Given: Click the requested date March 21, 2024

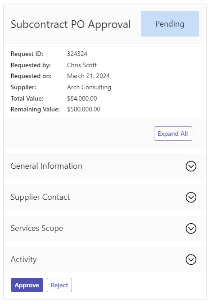Looking at the screenshot, I should pos(88,76).
